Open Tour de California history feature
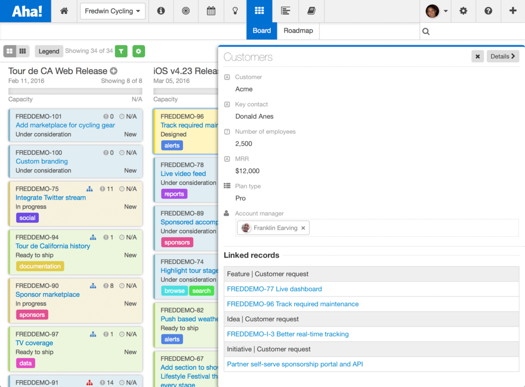Screen dimensions: 525x387 point(53,246)
